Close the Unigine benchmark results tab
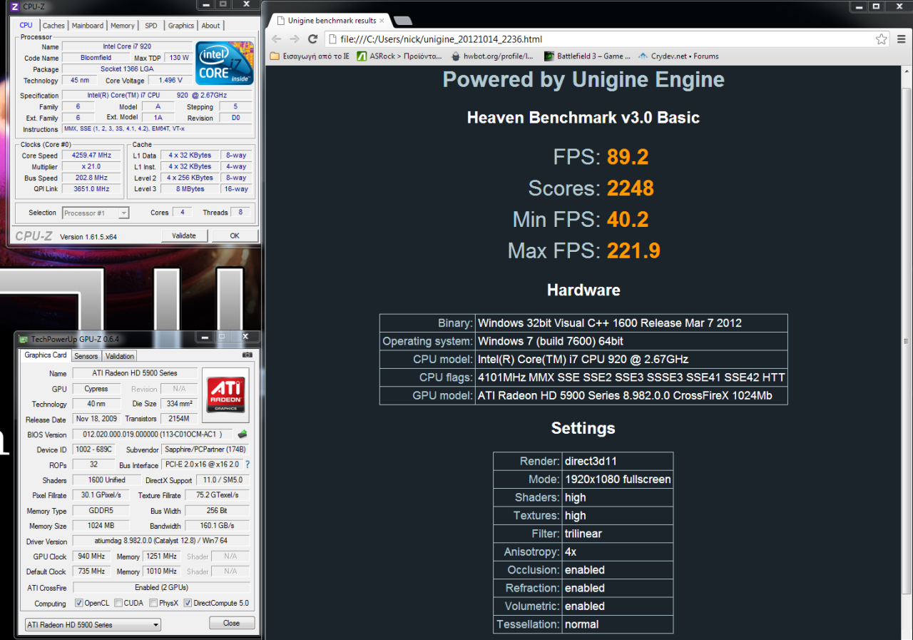Screen dimensions: 913x640 tap(383, 21)
